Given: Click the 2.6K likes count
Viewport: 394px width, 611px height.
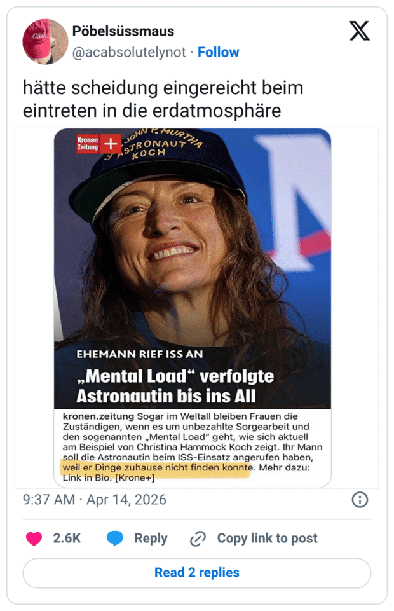Looking at the screenshot, I should (67, 539).
